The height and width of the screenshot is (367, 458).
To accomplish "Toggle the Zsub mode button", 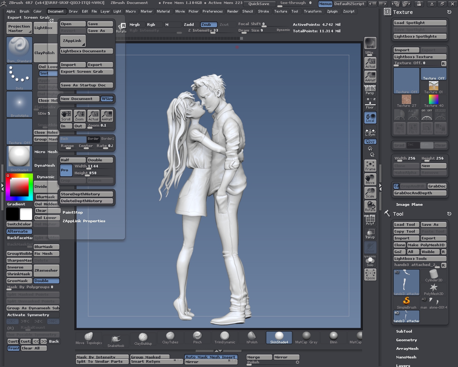I will [209, 24].
